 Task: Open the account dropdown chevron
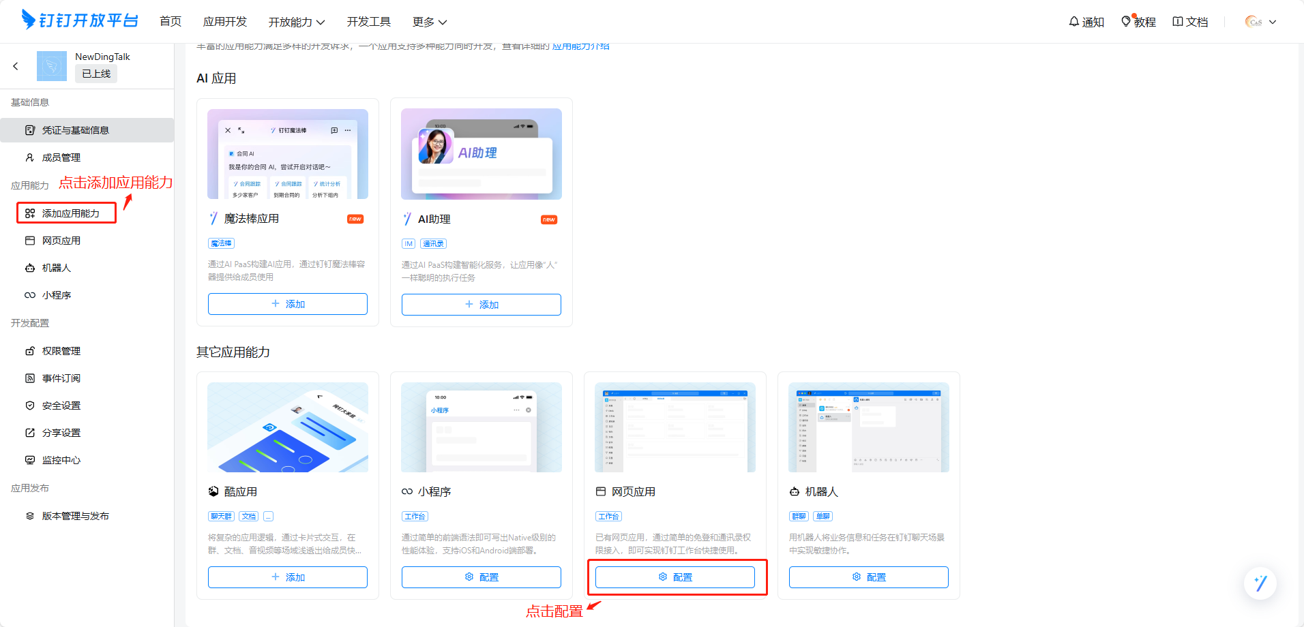pos(1273,22)
